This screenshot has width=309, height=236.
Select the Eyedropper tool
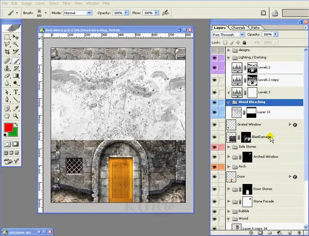coord(16,108)
